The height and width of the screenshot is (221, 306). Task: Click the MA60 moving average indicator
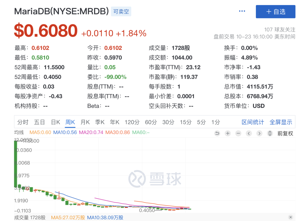click(x=141, y=132)
